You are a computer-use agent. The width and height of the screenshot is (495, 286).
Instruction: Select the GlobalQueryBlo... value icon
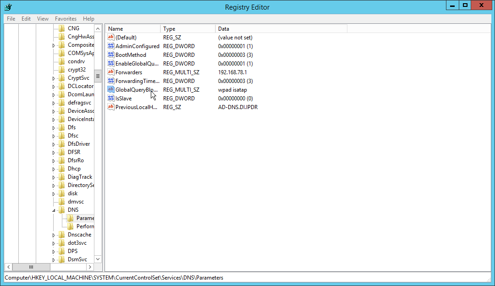[x=110, y=90]
